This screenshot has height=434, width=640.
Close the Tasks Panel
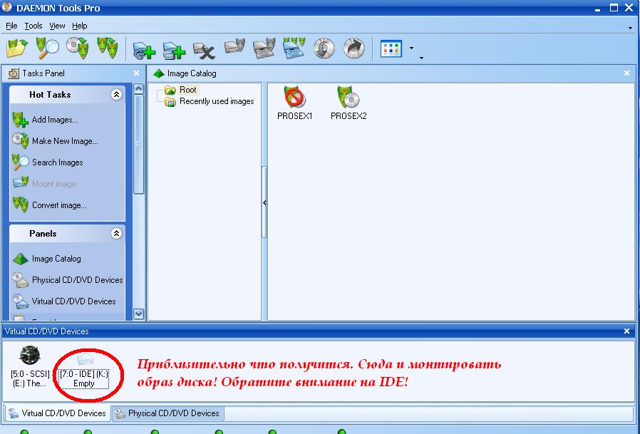[x=136, y=73]
